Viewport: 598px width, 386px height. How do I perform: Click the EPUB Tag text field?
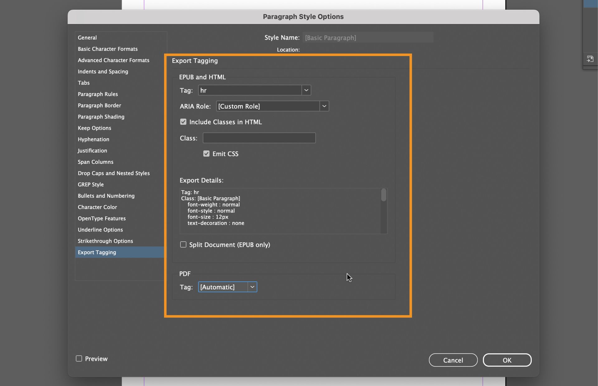(x=250, y=90)
